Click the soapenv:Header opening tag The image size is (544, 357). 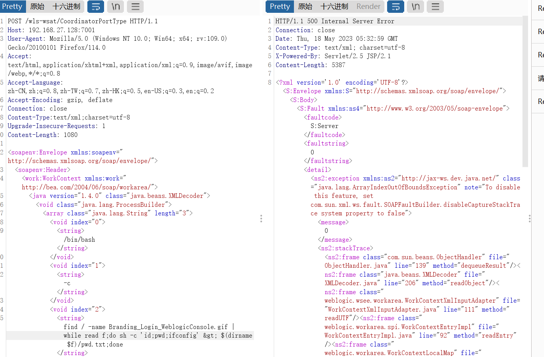tap(43, 170)
